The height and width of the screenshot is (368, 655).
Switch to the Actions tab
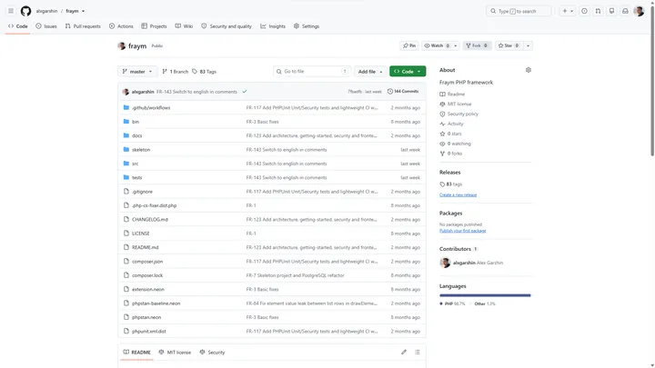pyautogui.click(x=121, y=25)
